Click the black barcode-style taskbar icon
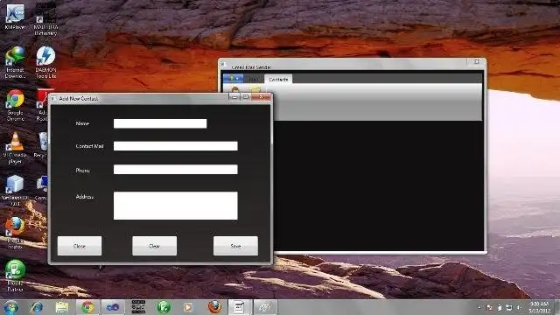Viewport: 560px width, 315px height. (x=138, y=307)
